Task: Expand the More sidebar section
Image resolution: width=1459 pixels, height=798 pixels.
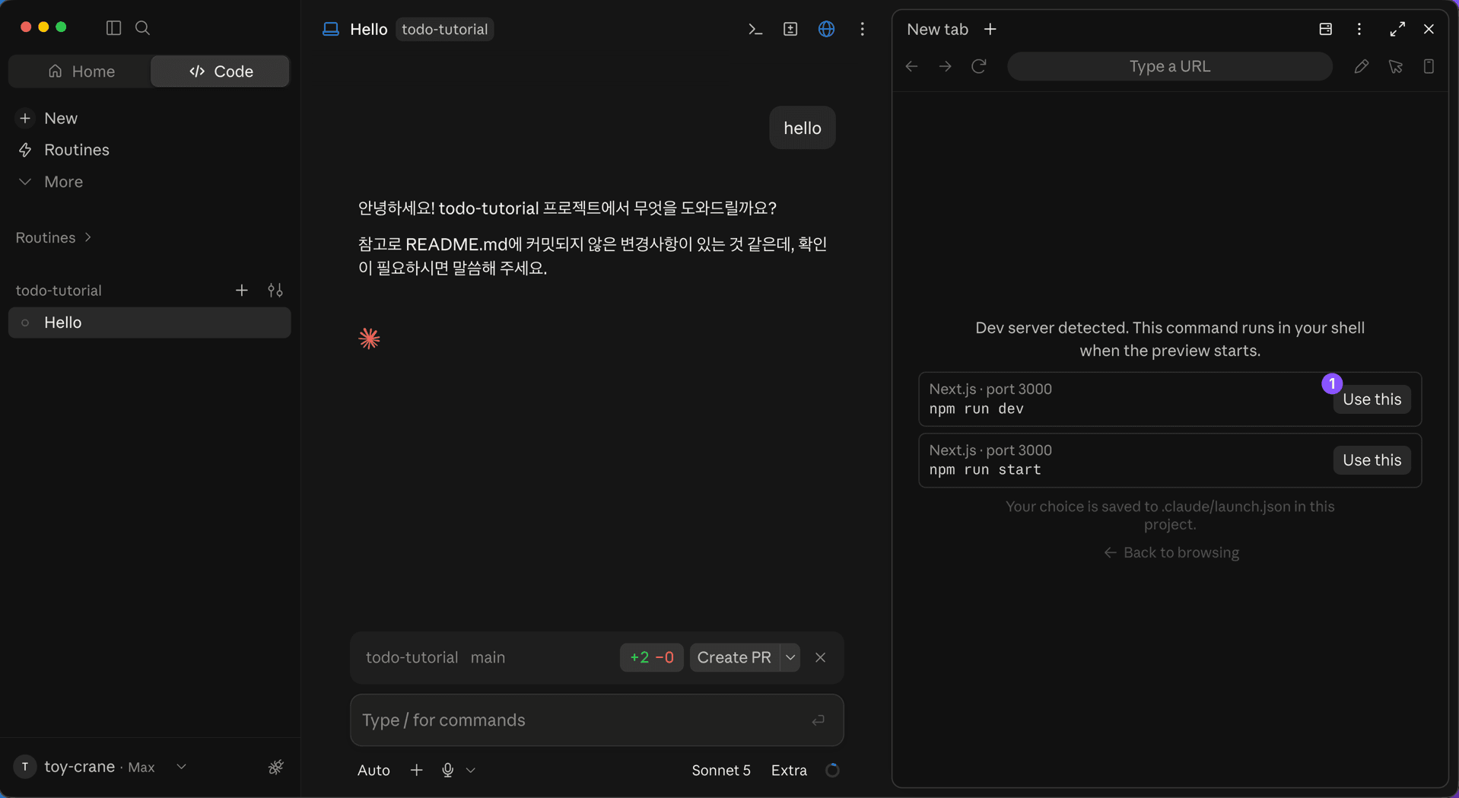Action: pos(63,182)
